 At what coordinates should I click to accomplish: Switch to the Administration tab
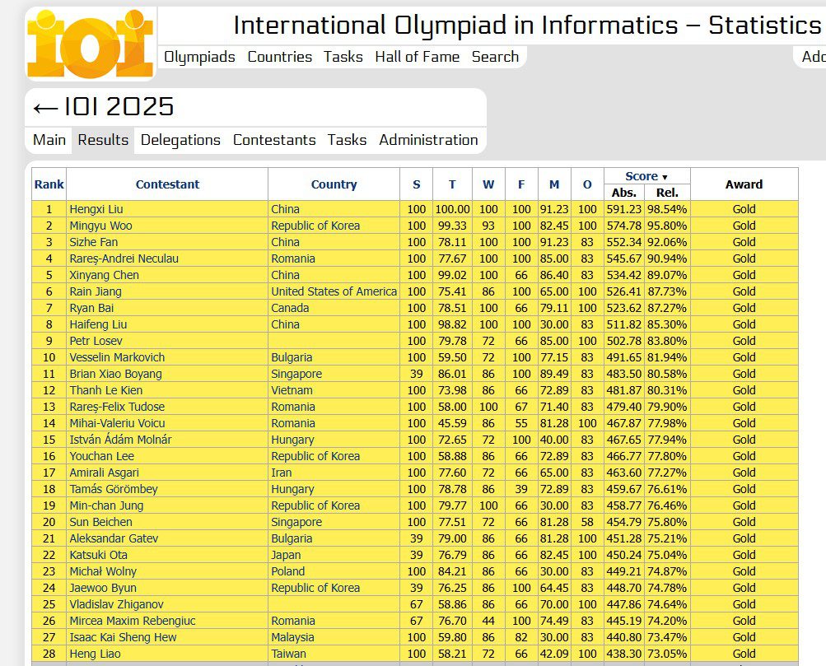point(428,140)
